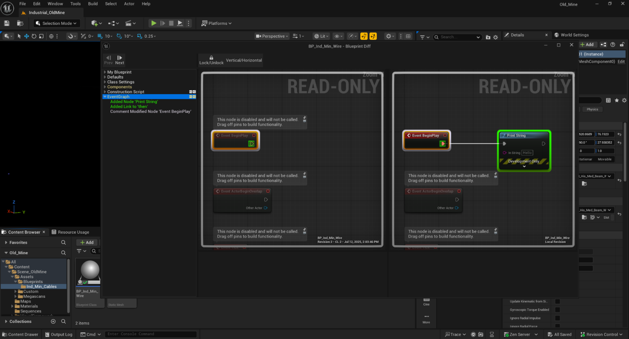The width and height of the screenshot is (629, 339).
Task: Switch Vertical/Horizontal diff layout
Action: [244, 60]
